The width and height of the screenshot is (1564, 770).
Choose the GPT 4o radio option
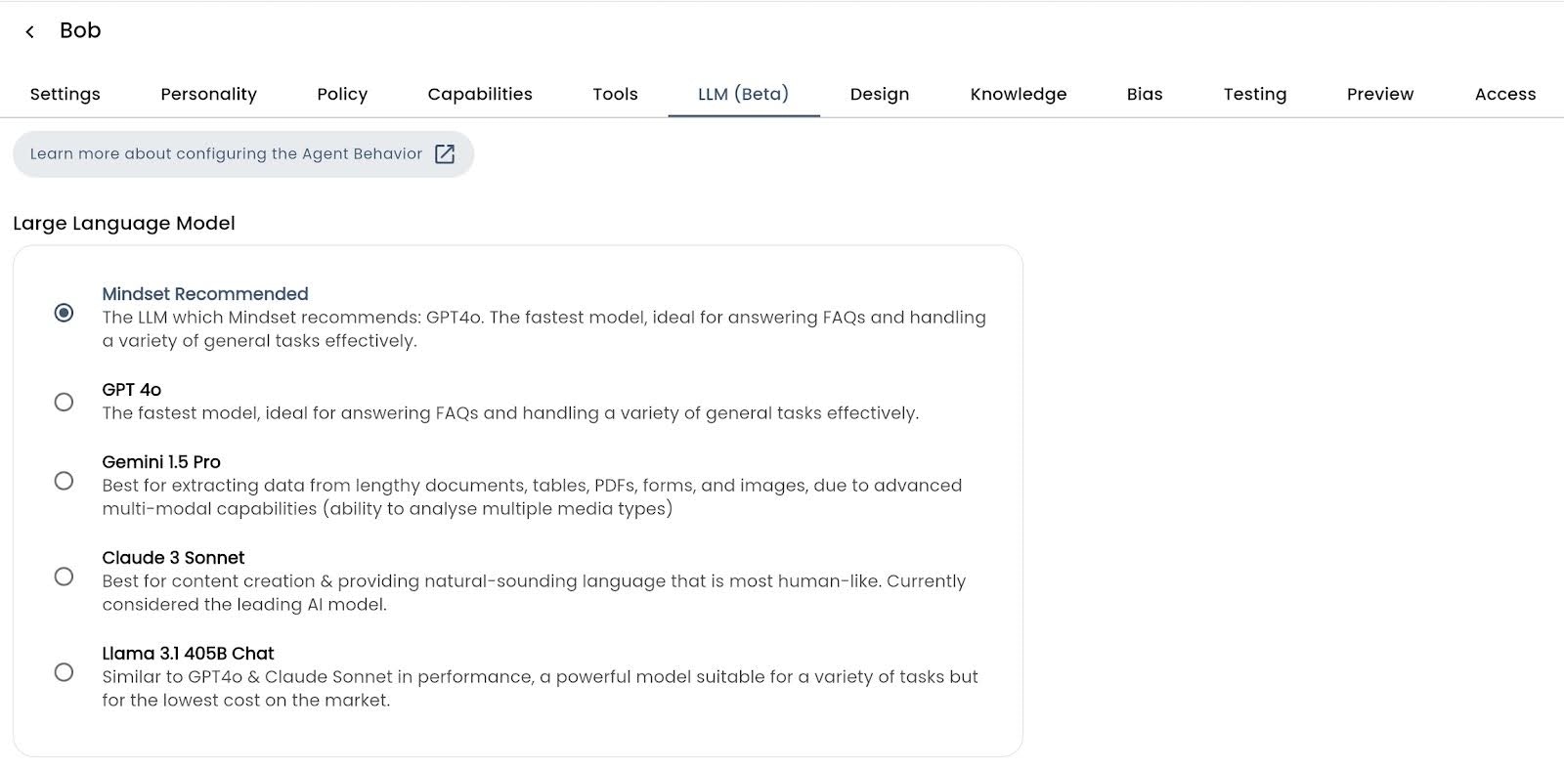pos(64,402)
